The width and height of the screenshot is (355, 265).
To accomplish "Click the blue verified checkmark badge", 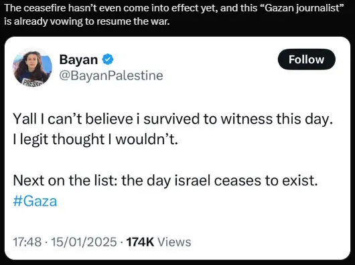I will [x=108, y=59].
